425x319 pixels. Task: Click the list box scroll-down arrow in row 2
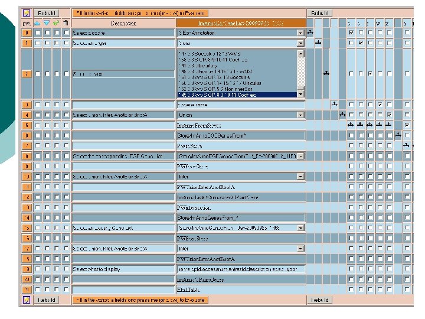coord(300,94)
